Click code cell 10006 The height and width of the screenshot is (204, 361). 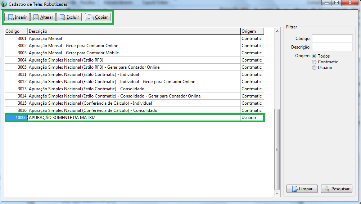click(16, 117)
